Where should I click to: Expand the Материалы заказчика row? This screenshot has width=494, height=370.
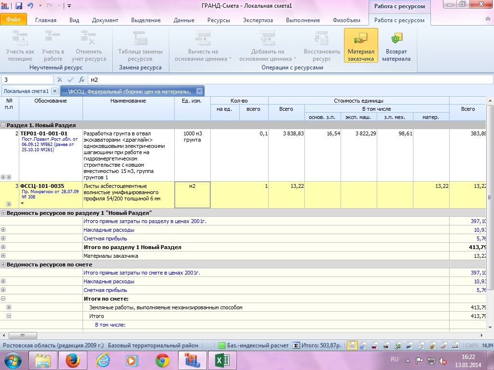3,256
